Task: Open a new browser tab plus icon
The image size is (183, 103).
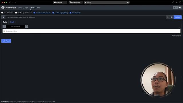Action: tap(177, 3)
